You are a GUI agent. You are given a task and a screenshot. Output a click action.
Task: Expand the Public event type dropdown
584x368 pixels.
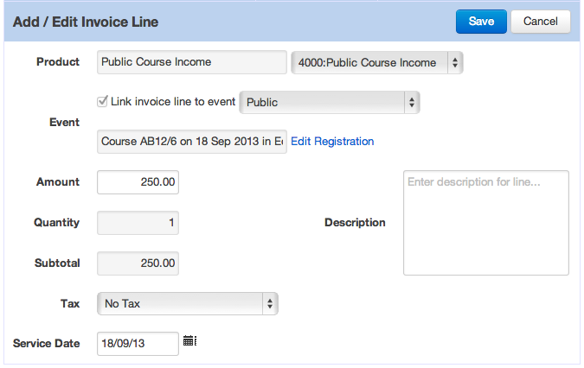point(330,102)
